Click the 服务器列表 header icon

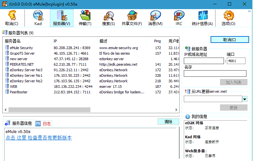coord(5,33)
